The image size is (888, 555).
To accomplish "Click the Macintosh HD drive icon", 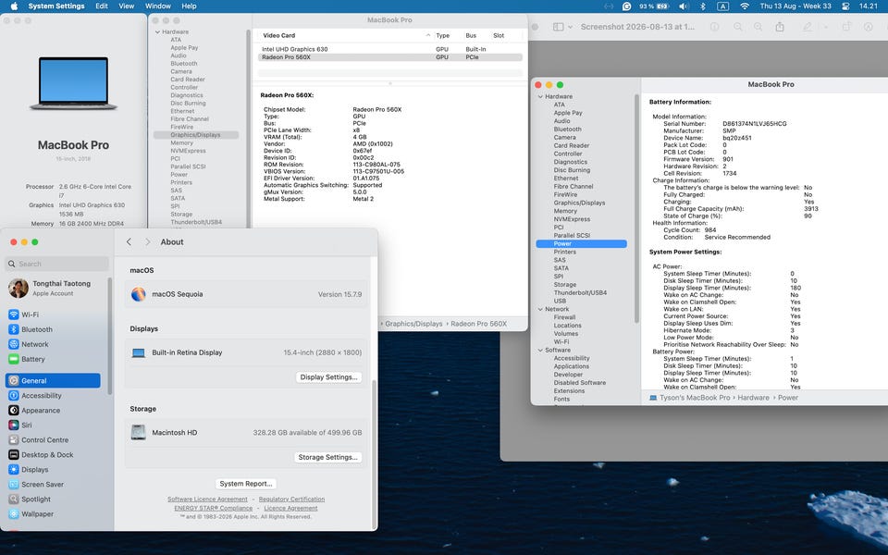I will pyautogui.click(x=138, y=432).
